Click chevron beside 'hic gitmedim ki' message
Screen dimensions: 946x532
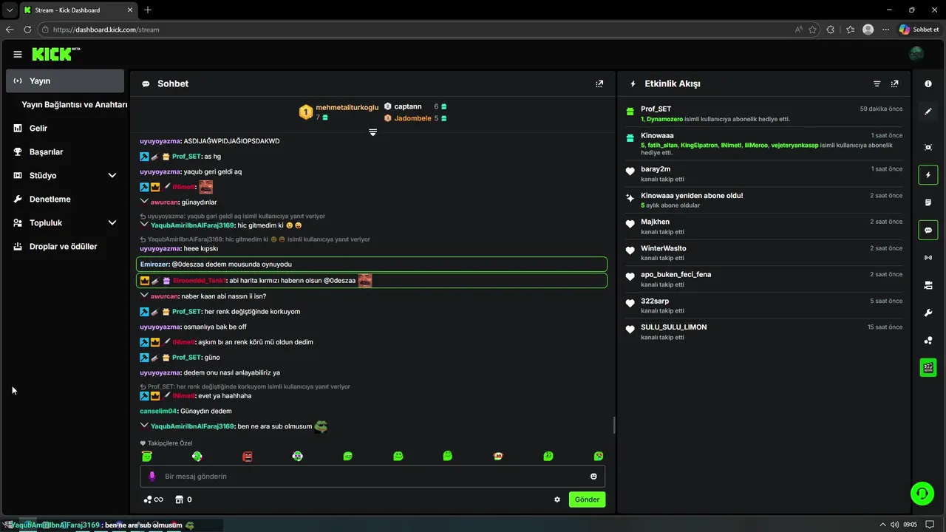point(144,225)
